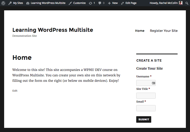This screenshot has height=132, width=190.
Task: Open Customize in the admin bar
Action: tap(79, 3)
